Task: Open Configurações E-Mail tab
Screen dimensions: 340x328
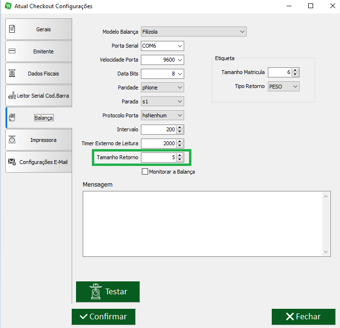Action: (x=38, y=162)
